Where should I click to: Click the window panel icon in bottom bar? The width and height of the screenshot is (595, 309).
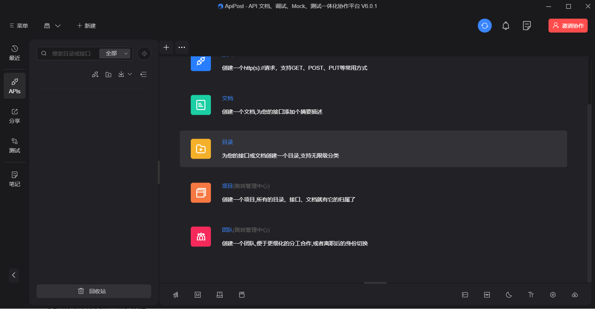242,295
